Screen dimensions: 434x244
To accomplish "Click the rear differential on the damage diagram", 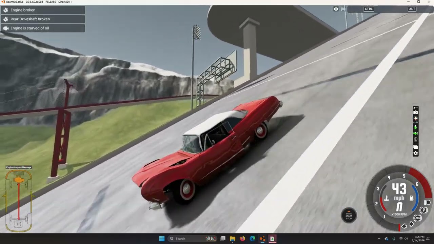I will coord(19,224).
